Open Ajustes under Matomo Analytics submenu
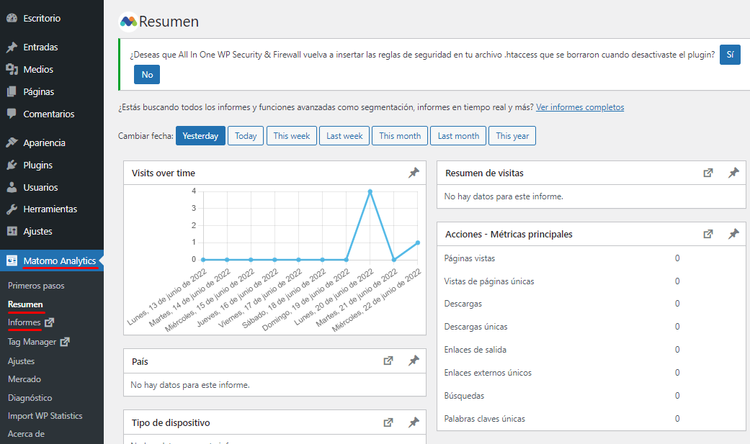This screenshot has height=444, width=750. (21, 361)
